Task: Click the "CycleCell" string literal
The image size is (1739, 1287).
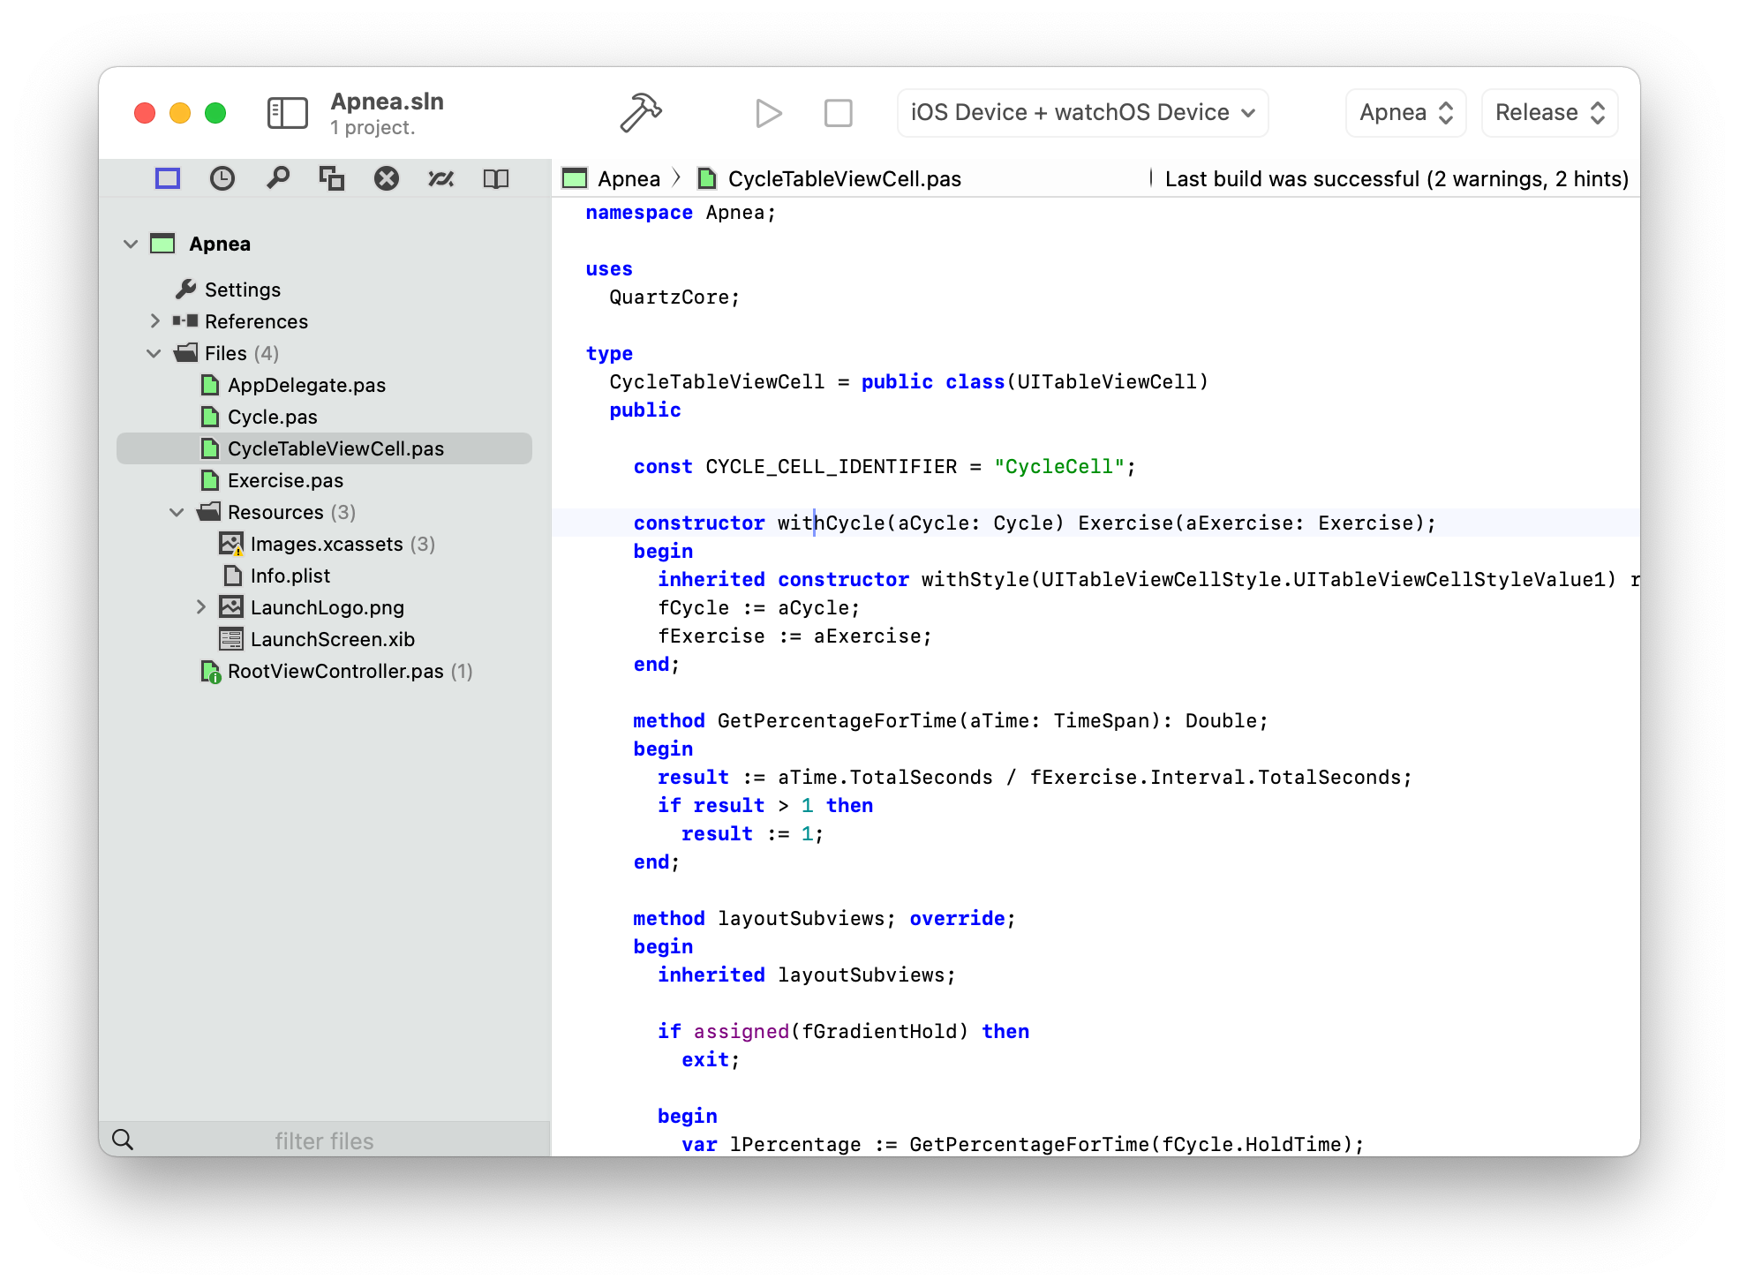Action: tap(1059, 467)
